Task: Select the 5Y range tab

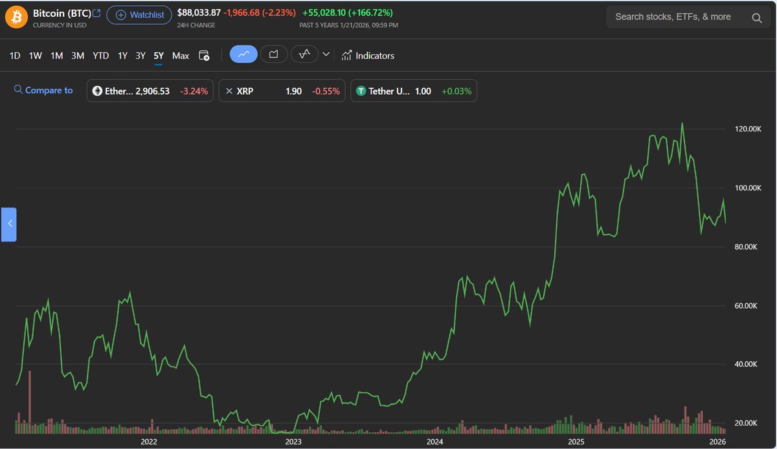Action: click(x=159, y=56)
